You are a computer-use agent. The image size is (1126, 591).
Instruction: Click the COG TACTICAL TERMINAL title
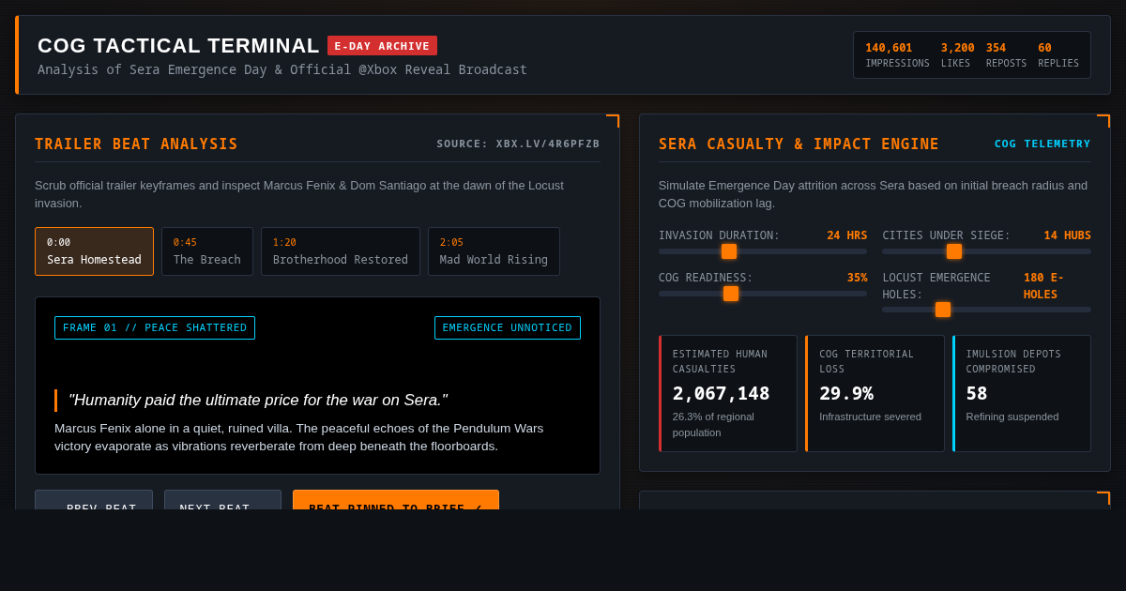(178, 46)
